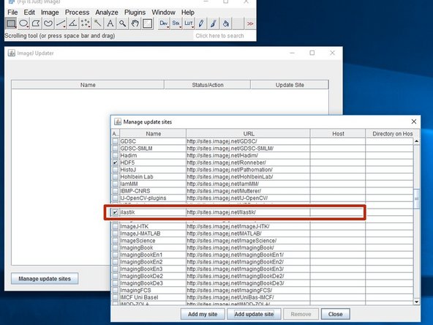Open the Window menu
This screenshot has width=433, height=325.
click(164, 12)
